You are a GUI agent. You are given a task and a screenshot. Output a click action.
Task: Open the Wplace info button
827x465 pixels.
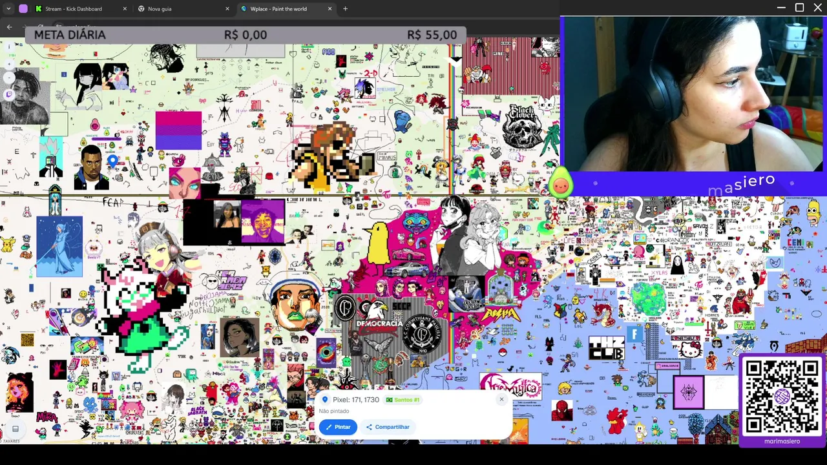tap(9, 48)
